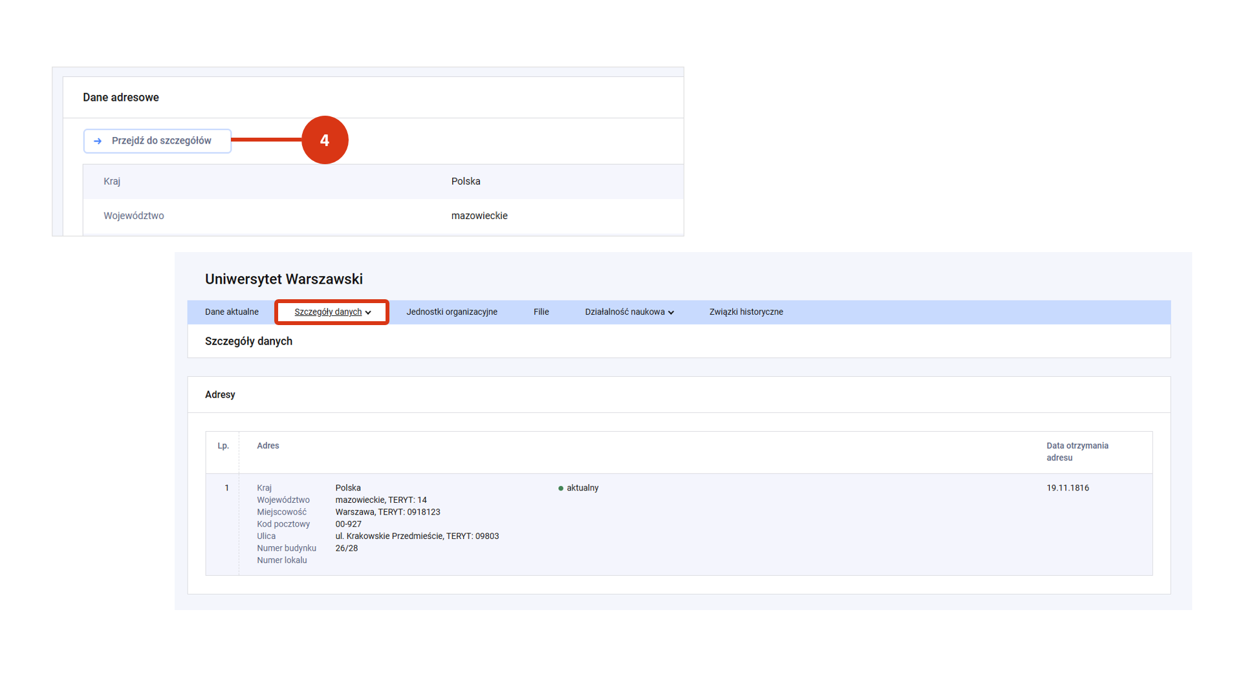Open the Szczegóły danych menu tab
1242x698 pixels.
tap(328, 312)
